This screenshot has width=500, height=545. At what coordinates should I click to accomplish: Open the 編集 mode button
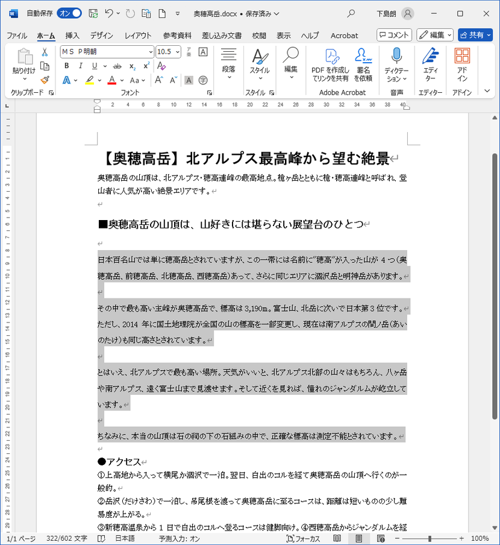pyautogui.click(x=435, y=35)
